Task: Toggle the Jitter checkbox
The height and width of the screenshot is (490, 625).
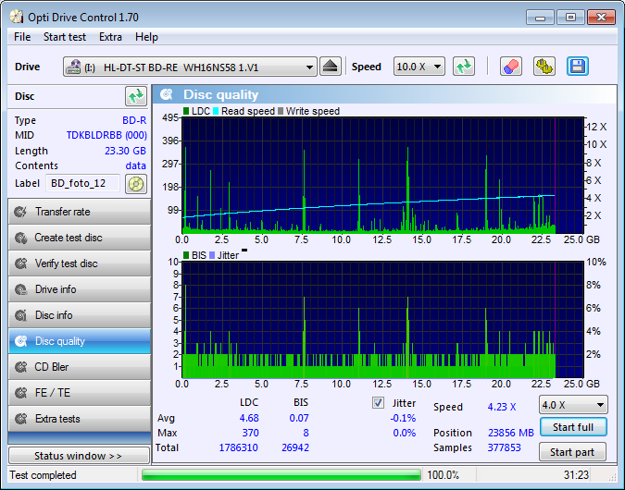Action: tap(378, 403)
